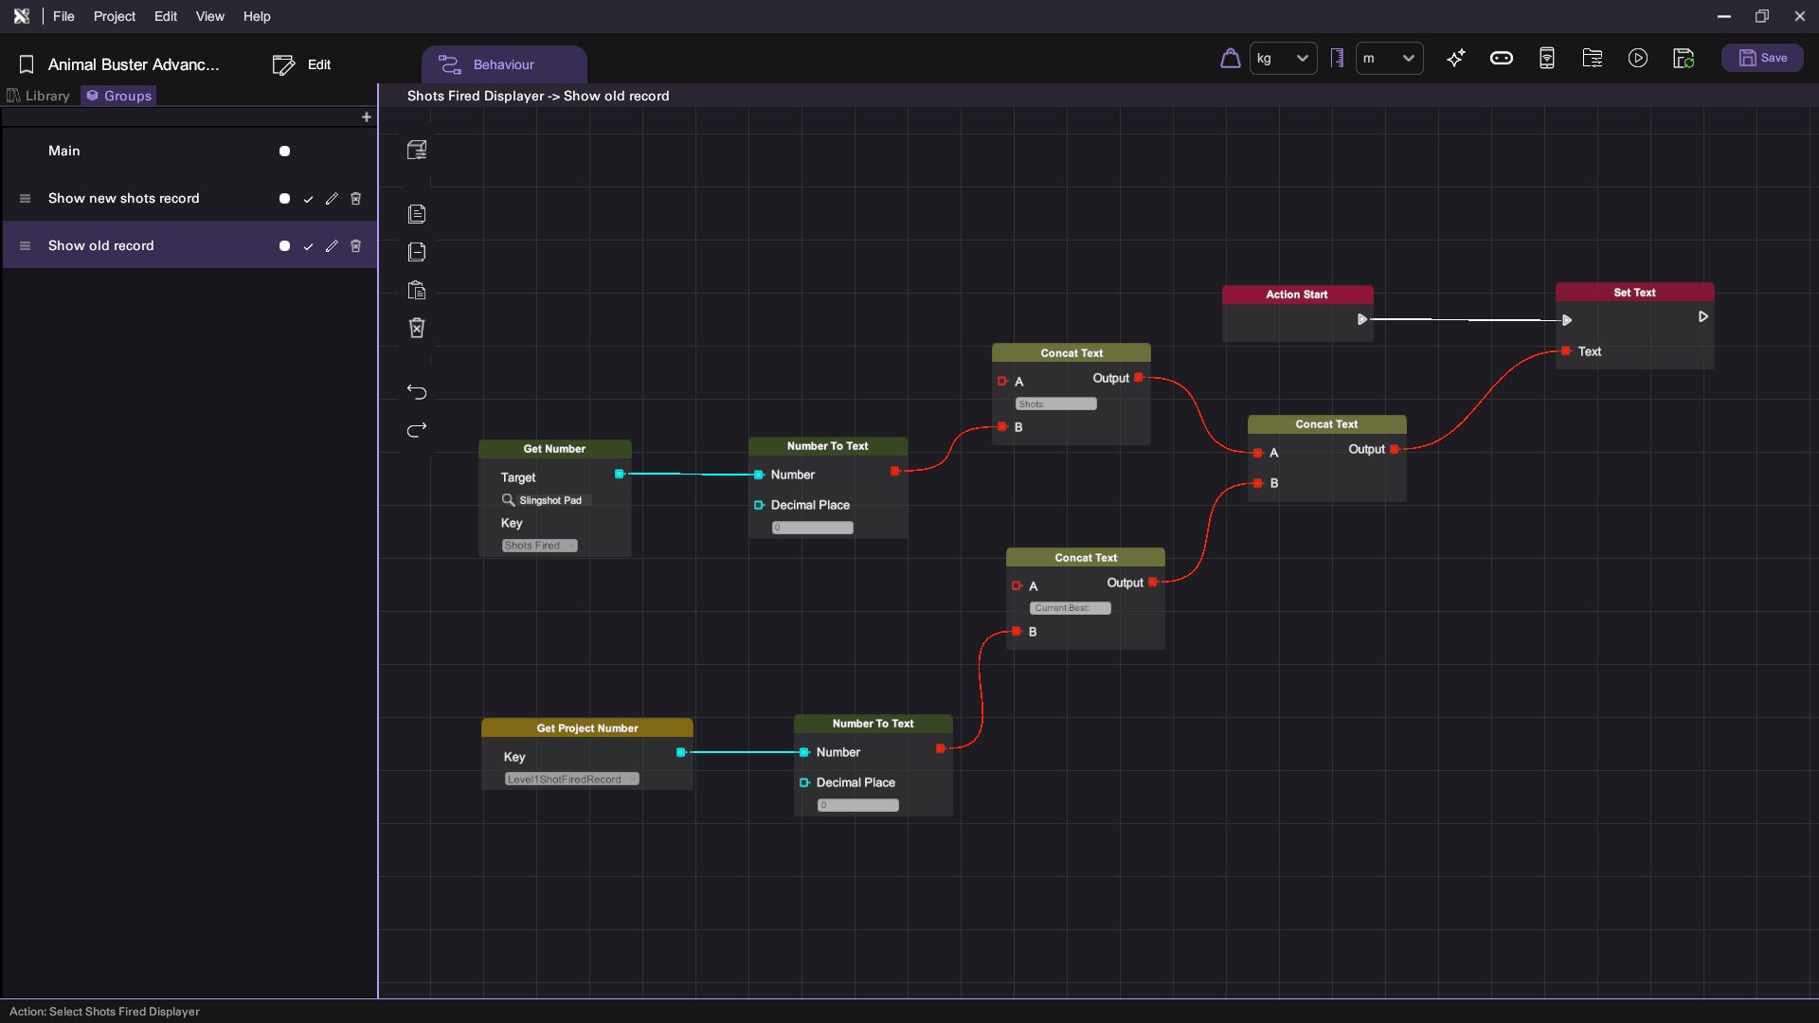Click the play preview icon in top toolbar
Image resolution: width=1819 pixels, height=1023 pixels.
(1637, 59)
